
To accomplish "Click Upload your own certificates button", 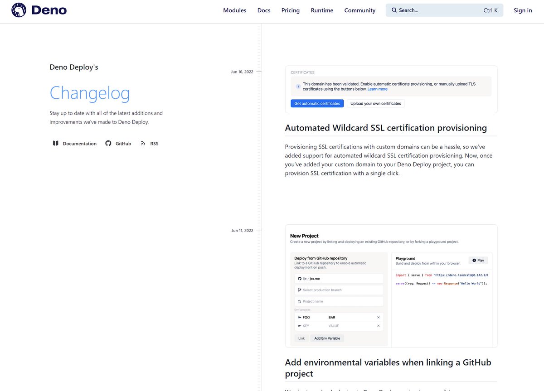I will click(x=376, y=103).
